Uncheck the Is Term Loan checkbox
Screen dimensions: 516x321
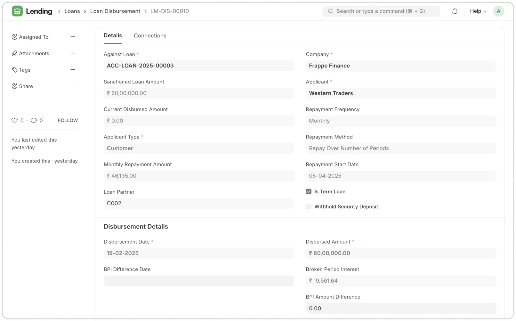click(309, 192)
